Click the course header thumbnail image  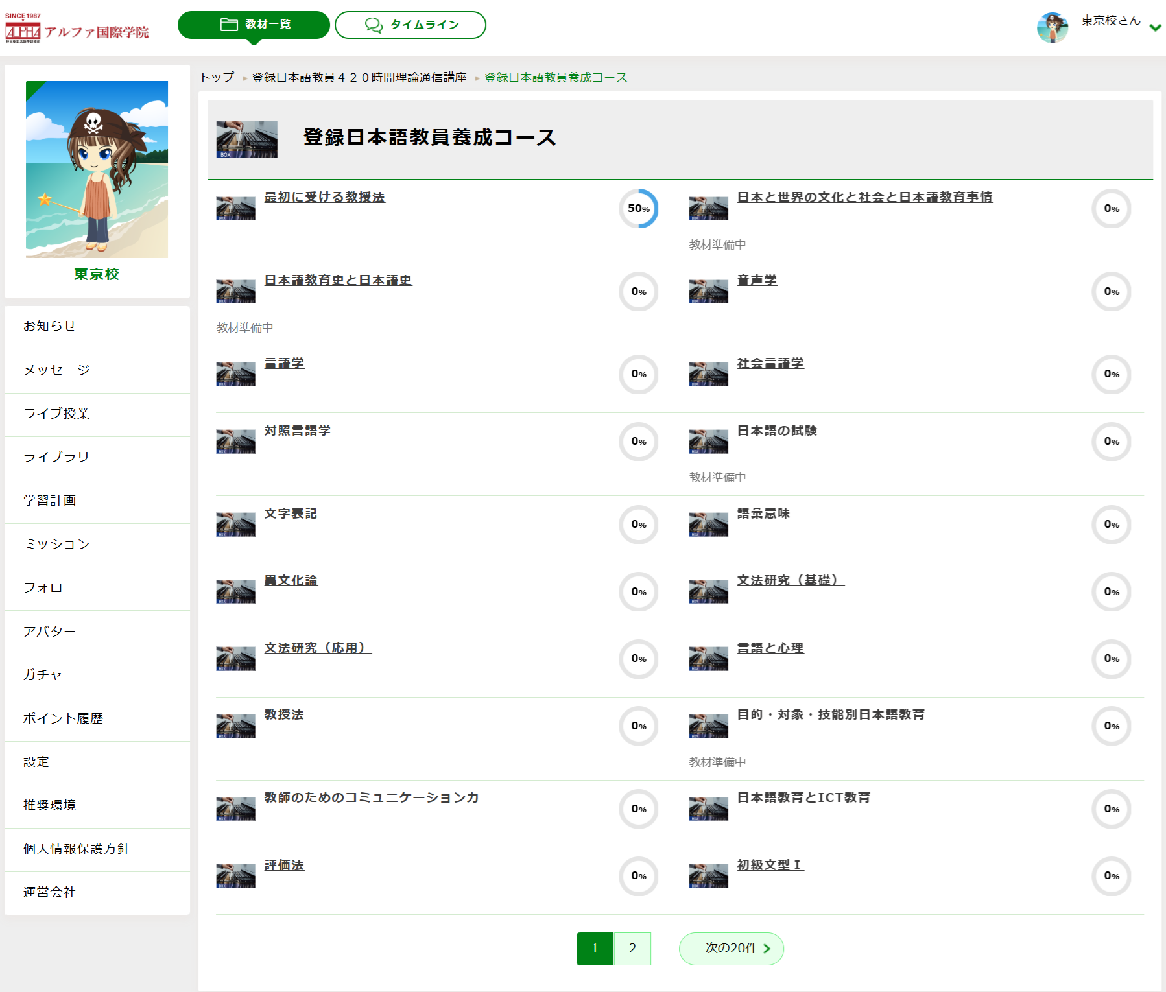pyautogui.click(x=246, y=139)
